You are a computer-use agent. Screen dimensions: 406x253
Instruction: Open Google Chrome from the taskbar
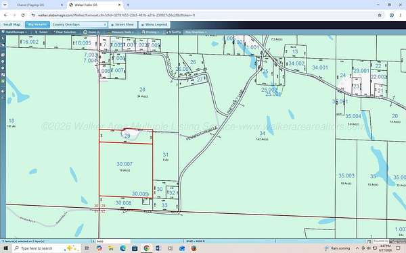pyautogui.click(x=147, y=248)
